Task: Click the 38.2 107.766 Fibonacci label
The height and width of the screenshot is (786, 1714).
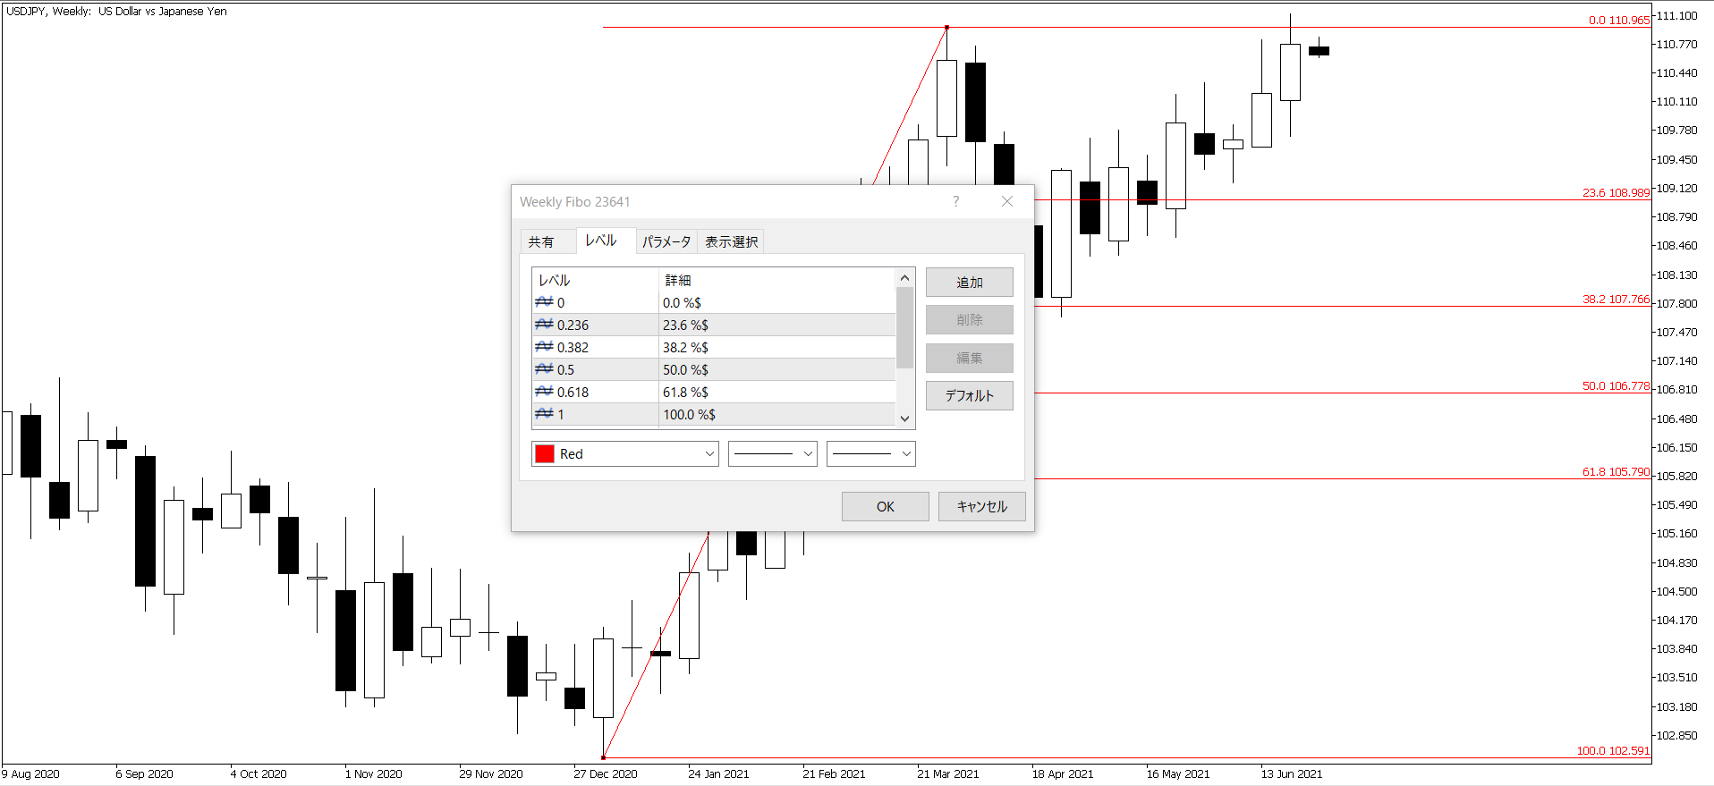Action: point(1616,299)
